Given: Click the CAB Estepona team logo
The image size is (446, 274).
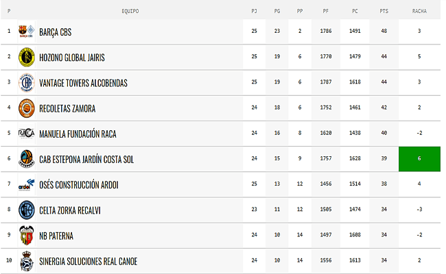Looking at the screenshot, I should pos(26,159).
